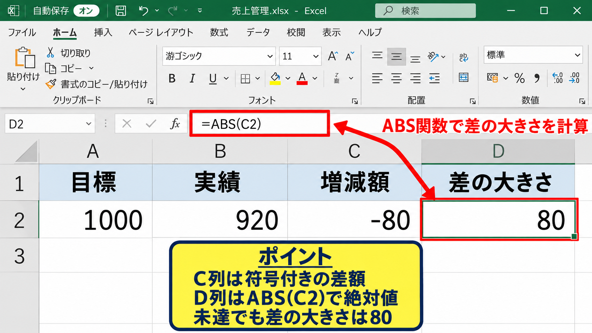Switch to the 数式 tab
The image size is (592, 333).
click(x=219, y=33)
